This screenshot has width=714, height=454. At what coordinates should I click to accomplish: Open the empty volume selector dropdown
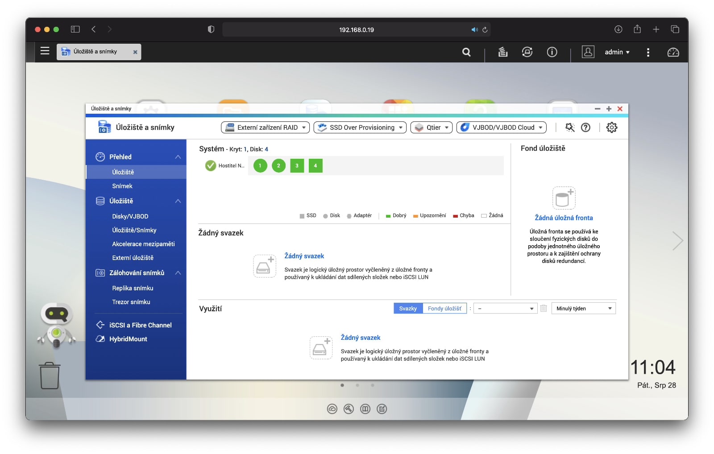(505, 308)
